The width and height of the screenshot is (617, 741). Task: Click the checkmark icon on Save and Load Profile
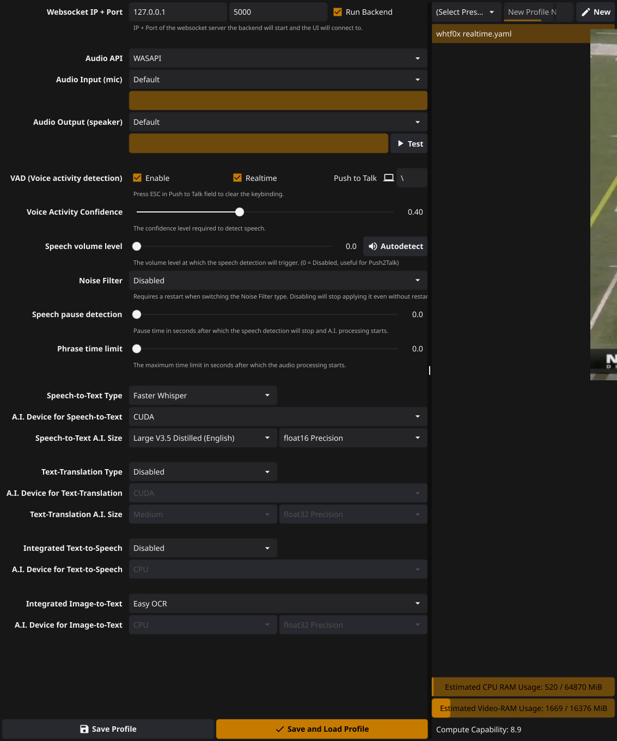[x=280, y=729]
